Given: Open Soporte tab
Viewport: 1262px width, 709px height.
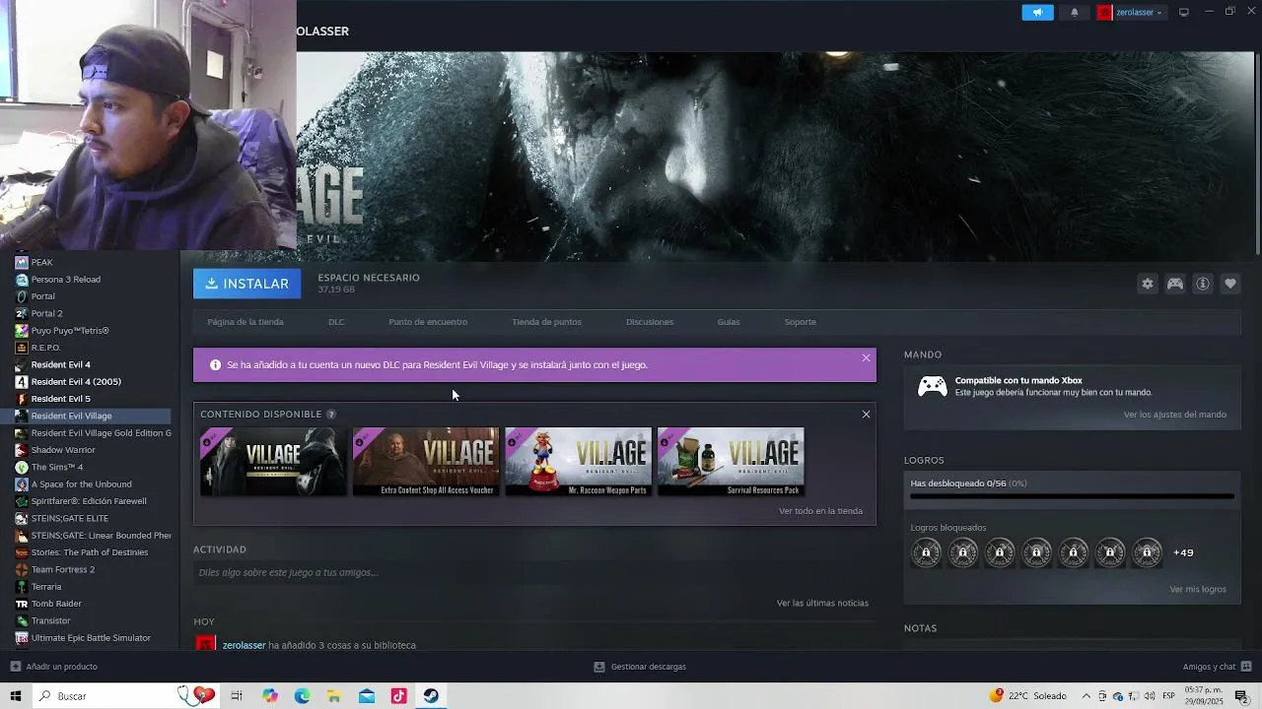Looking at the screenshot, I should 800,322.
